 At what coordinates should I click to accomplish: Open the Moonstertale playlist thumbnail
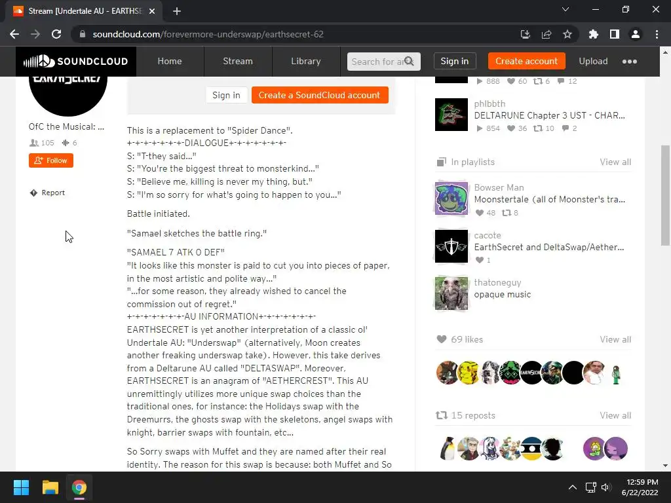click(451, 198)
